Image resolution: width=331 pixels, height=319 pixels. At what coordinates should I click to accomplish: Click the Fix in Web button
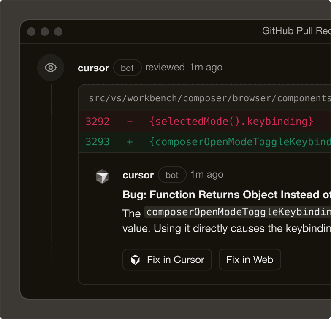(x=250, y=260)
